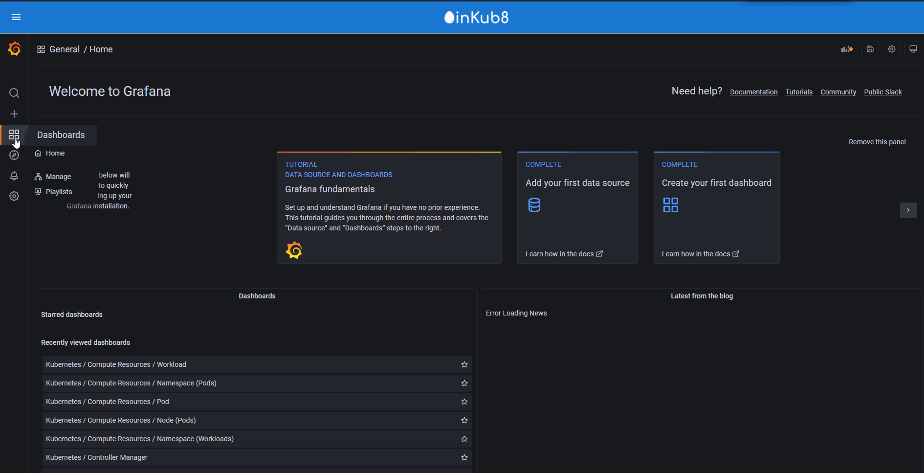Viewport: 924px width, 473px height.
Task: Click the Welcome to Grafana heading
Action: point(110,91)
